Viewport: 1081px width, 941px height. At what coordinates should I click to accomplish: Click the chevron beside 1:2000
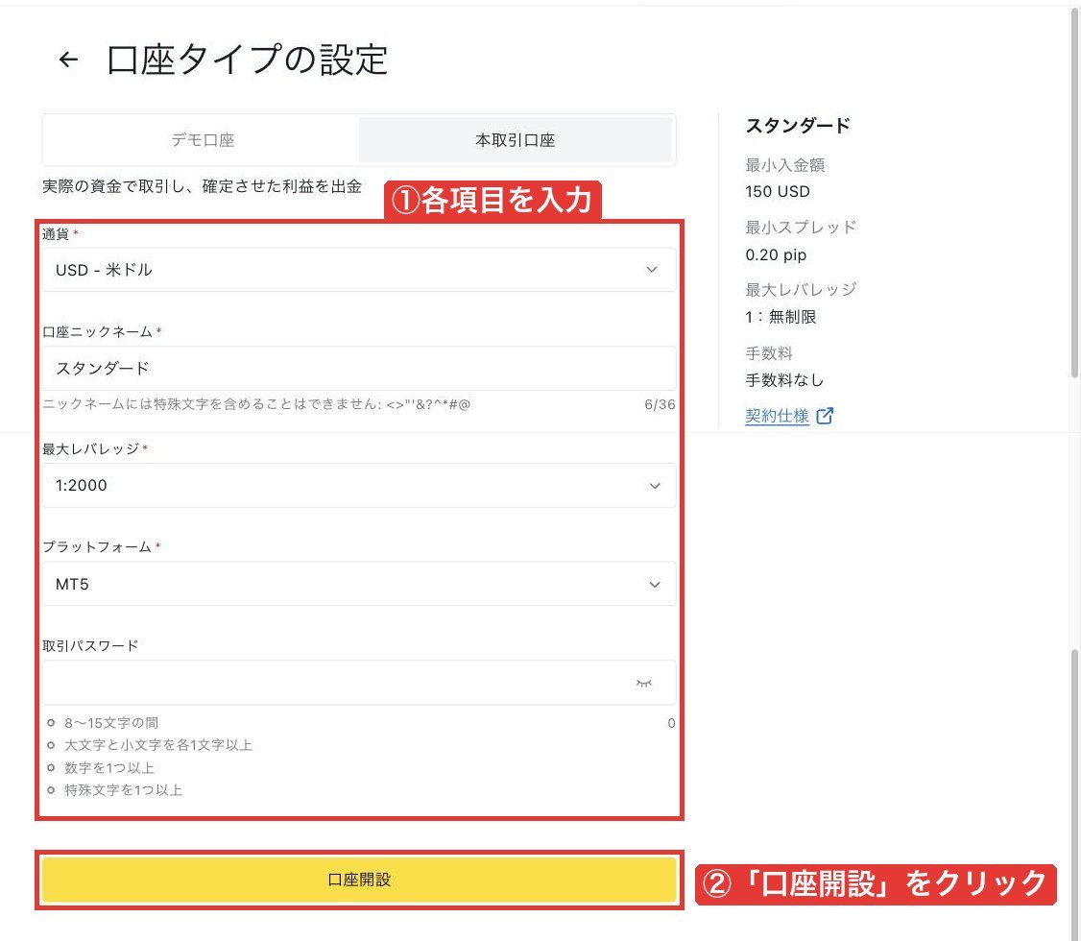pos(655,486)
